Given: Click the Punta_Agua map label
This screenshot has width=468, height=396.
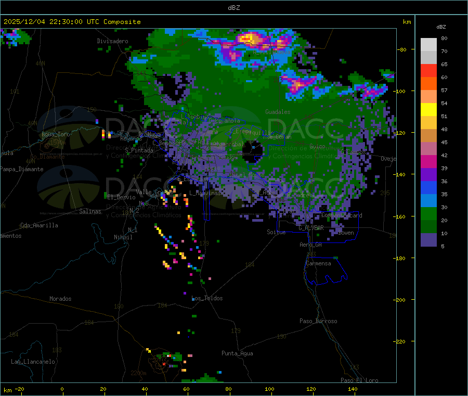Looking at the screenshot, I should [237, 353].
